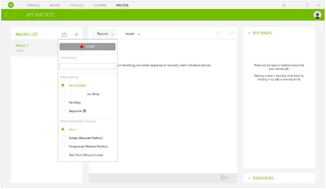The image size is (326, 189).
Task: Click the seconds delay value field
Action: point(77,94)
